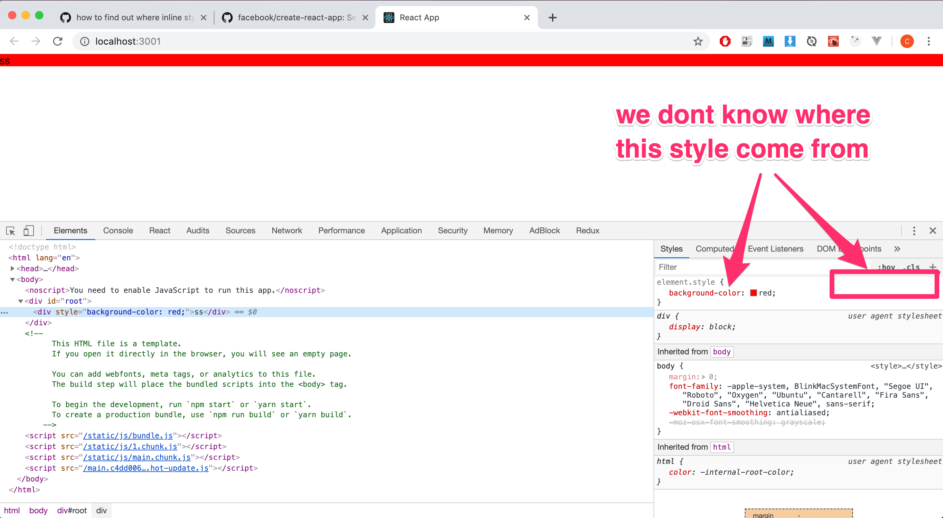This screenshot has width=943, height=518.
Task: Close the DevTools panel
Action: tap(933, 231)
